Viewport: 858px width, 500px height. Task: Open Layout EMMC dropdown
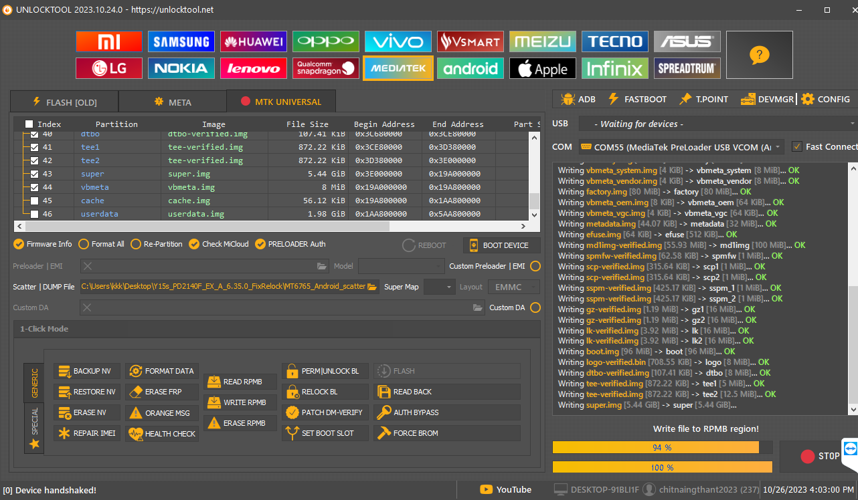coord(513,287)
